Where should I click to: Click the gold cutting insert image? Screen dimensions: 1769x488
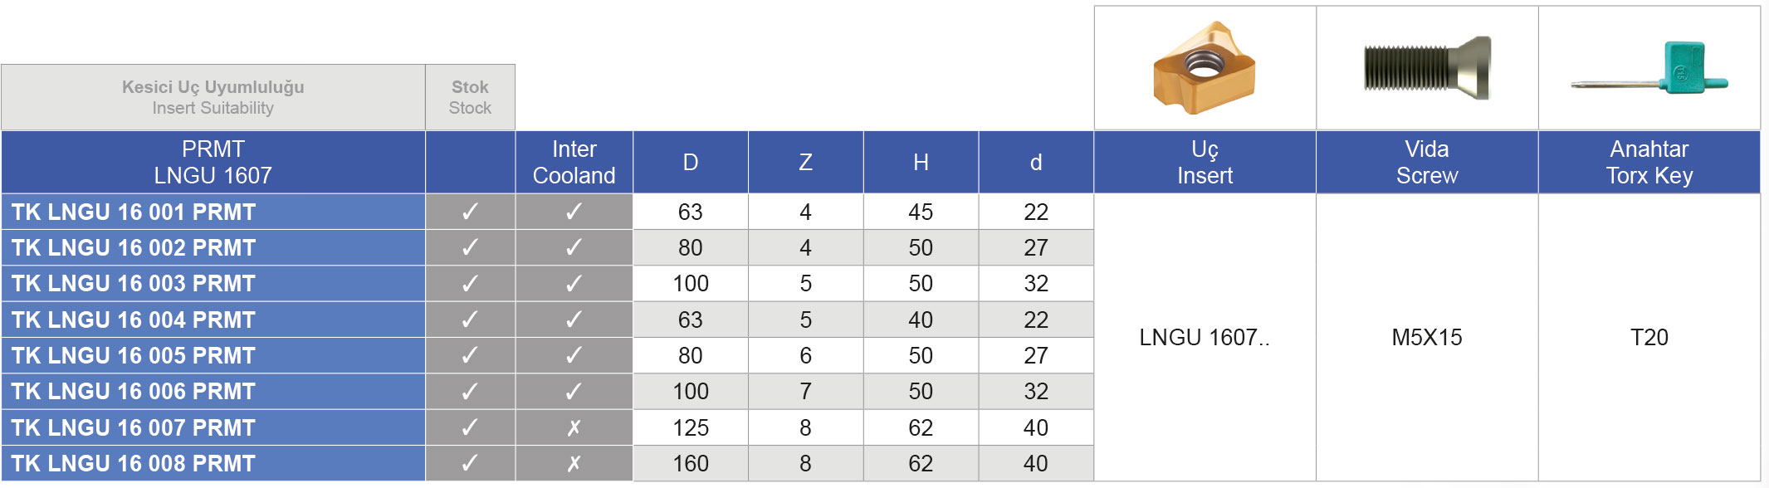point(1204,68)
